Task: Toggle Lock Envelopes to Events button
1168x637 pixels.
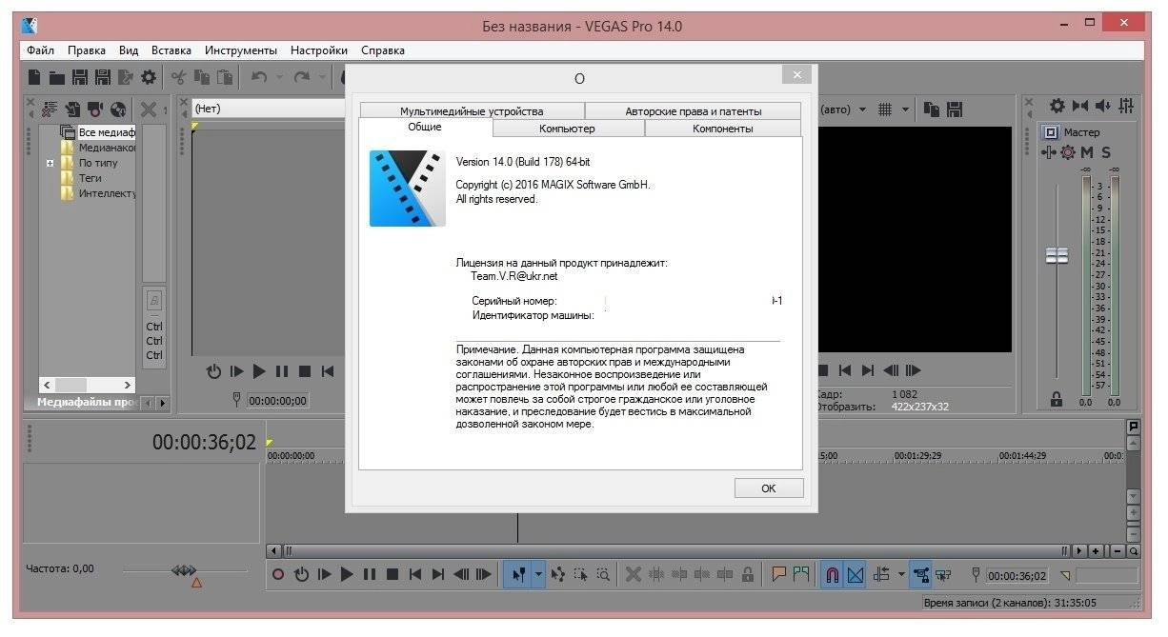Action: (x=921, y=574)
